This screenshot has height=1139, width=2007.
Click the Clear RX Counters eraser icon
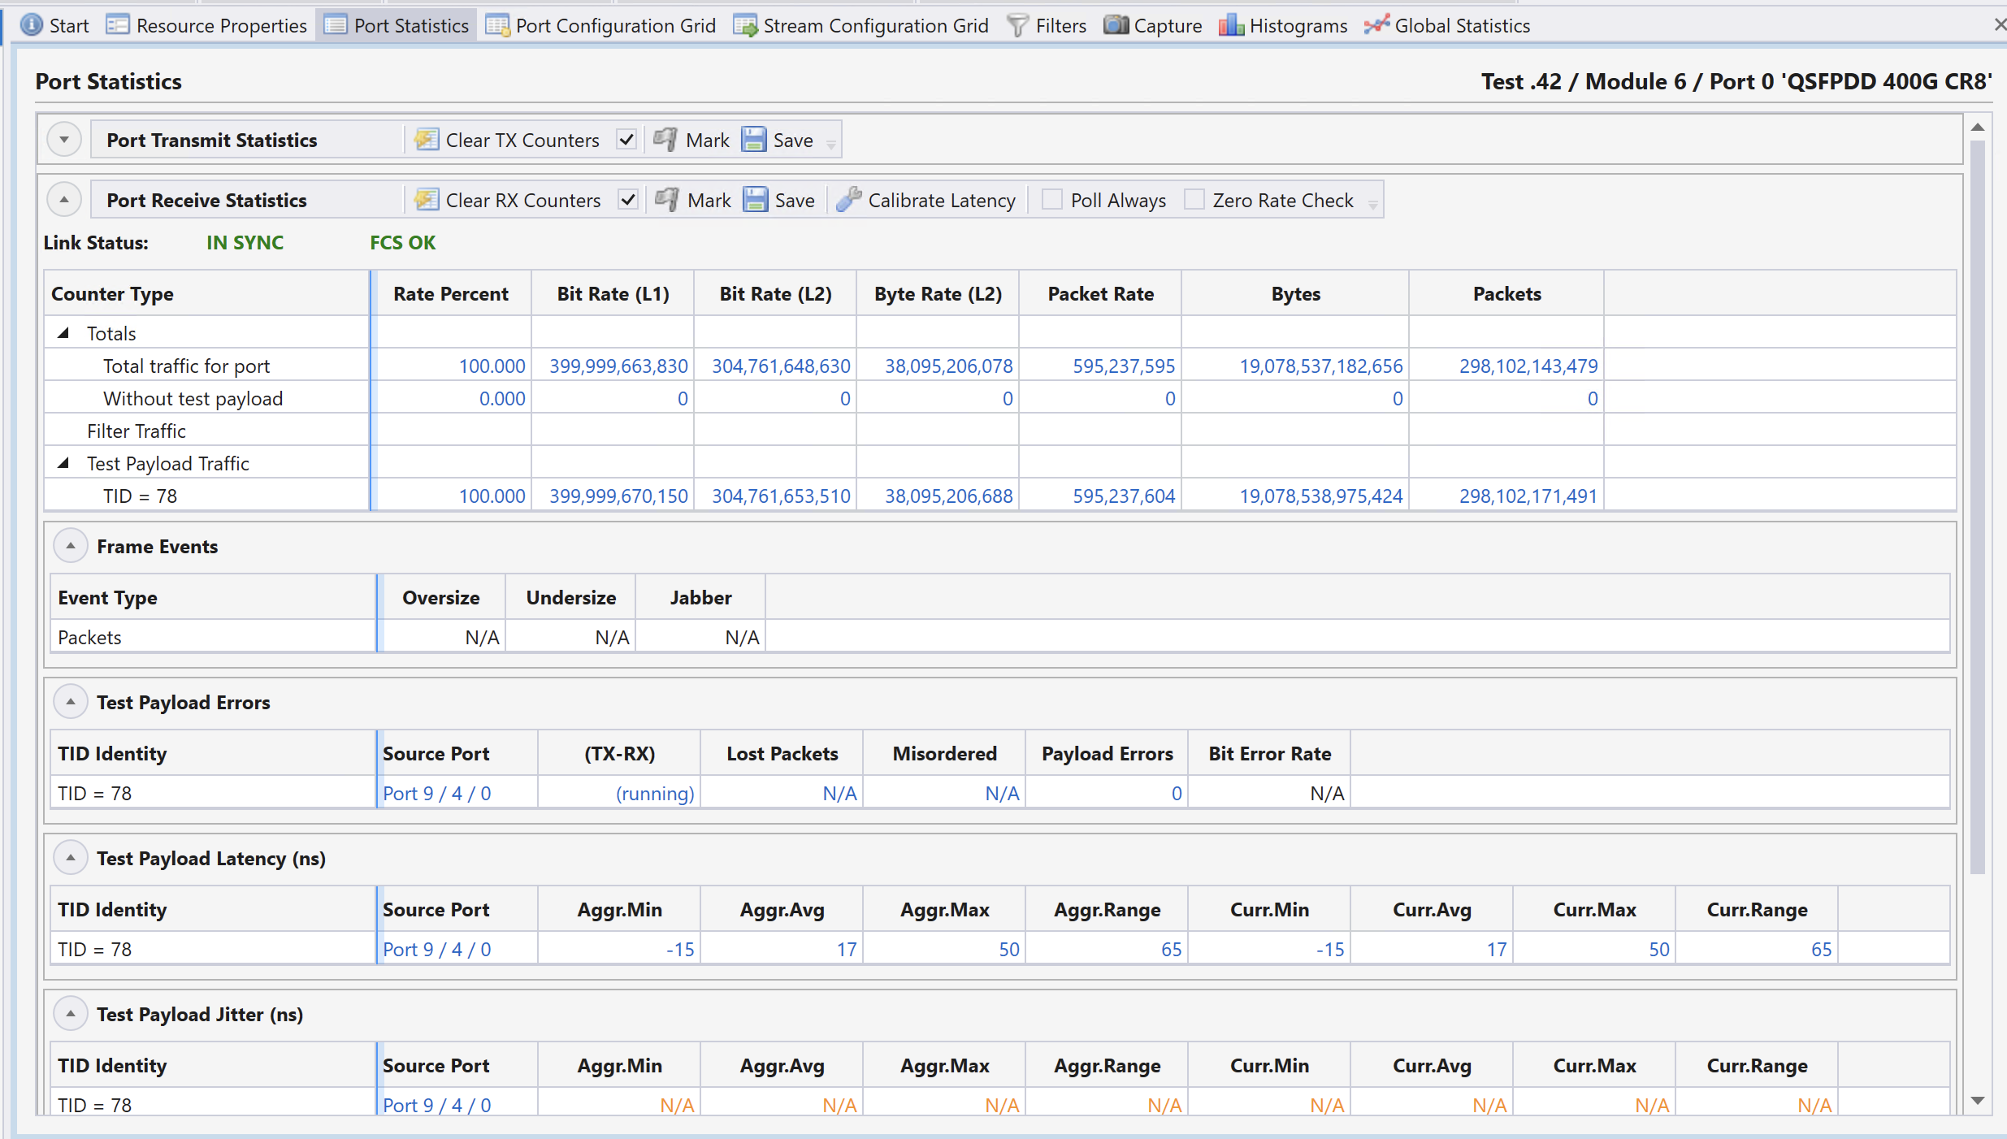(x=427, y=200)
